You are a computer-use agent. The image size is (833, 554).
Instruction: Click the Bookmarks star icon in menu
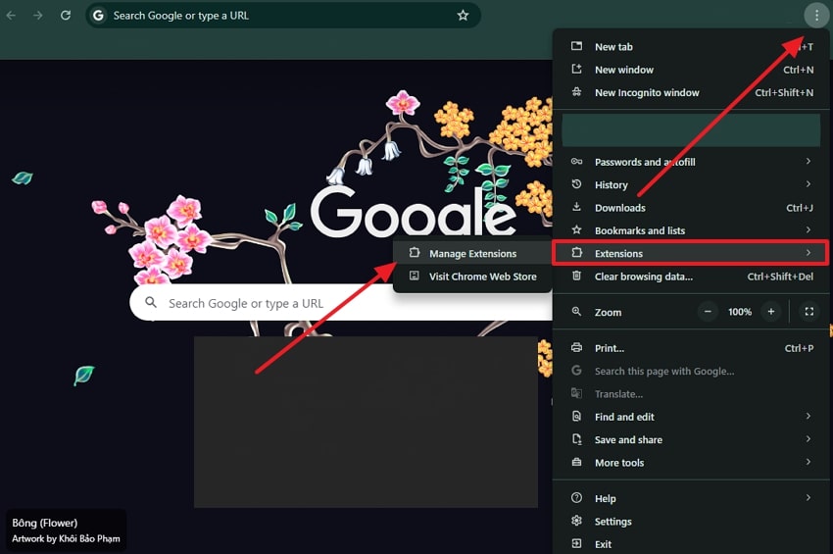coord(576,229)
